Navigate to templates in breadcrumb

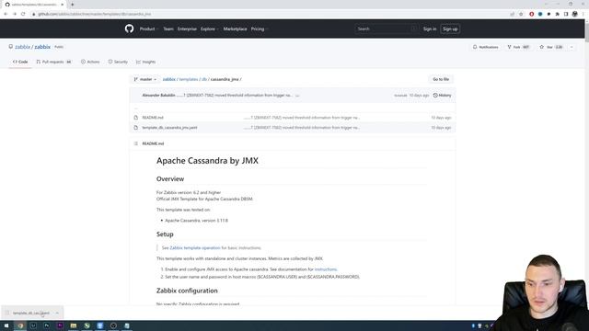point(189,79)
